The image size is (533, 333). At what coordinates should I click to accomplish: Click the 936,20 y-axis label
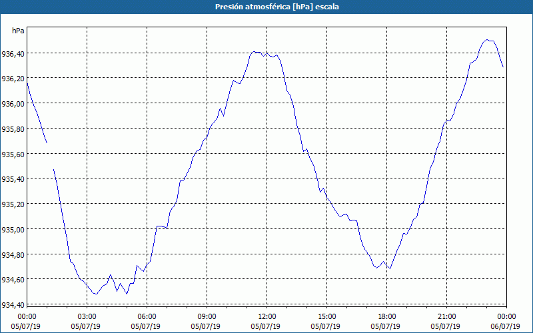tap(13, 79)
